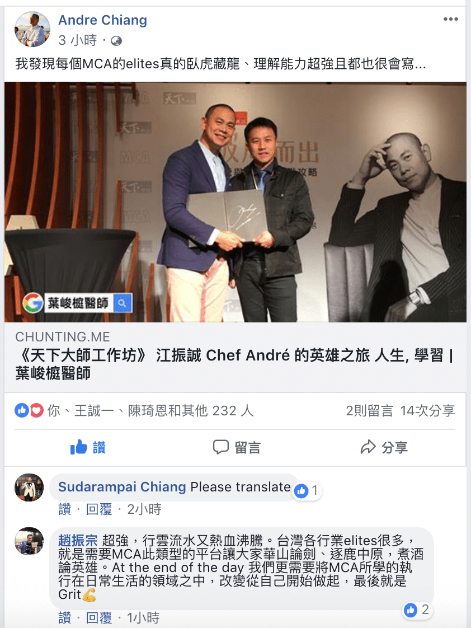View the 14次分享 shares list
471x628 pixels.
pos(427,411)
